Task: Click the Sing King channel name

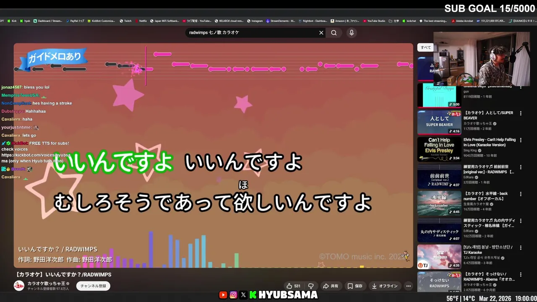Action: coord(470,150)
